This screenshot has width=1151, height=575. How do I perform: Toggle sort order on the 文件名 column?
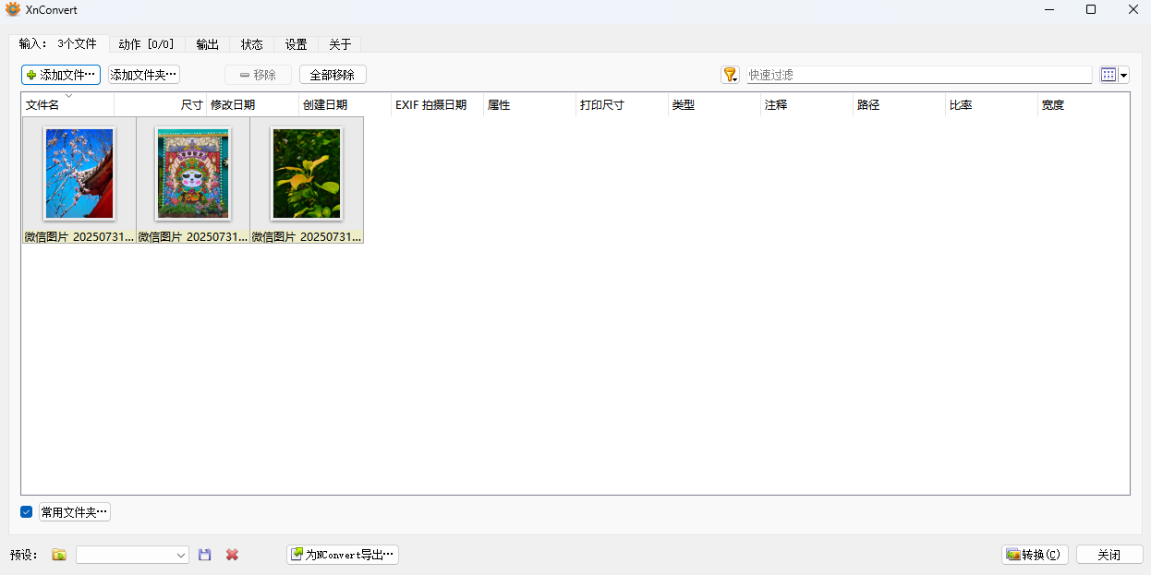[x=45, y=104]
